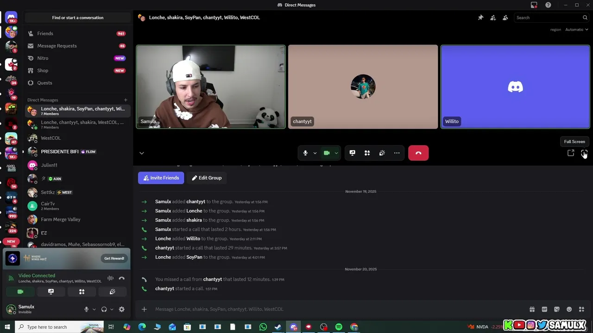Mute microphone in the call controls
This screenshot has width=593, height=333.
[x=305, y=153]
